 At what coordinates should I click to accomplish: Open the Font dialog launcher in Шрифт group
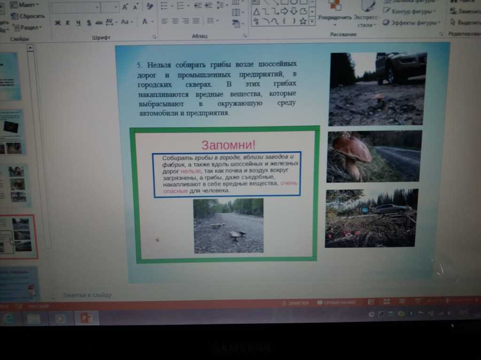click(x=154, y=37)
